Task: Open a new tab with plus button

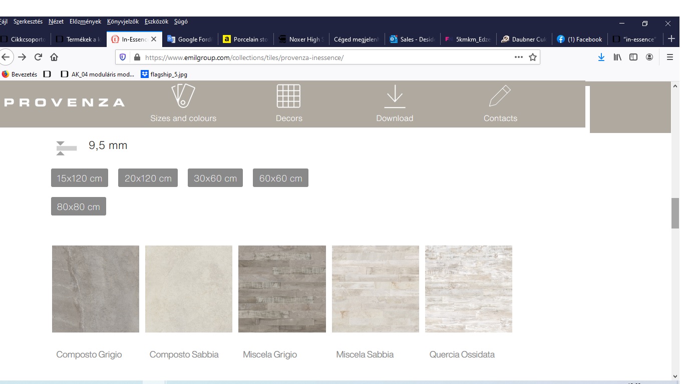Action: 672,39
